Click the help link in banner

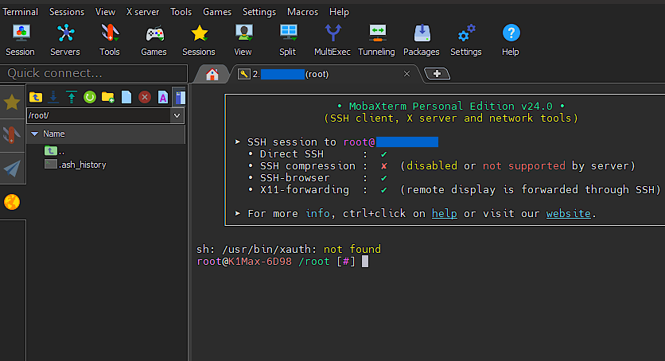click(444, 213)
